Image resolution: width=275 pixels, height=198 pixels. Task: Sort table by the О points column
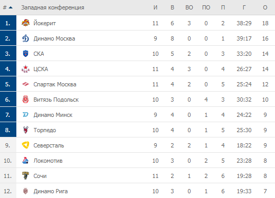click(x=265, y=7)
